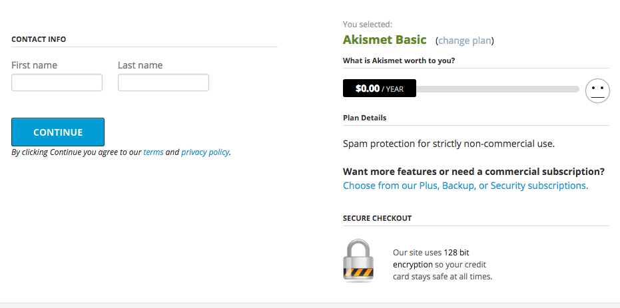Click the 128 bit encryption text
The width and height of the screenshot is (620, 308).
pyautogui.click(x=432, y=258)
